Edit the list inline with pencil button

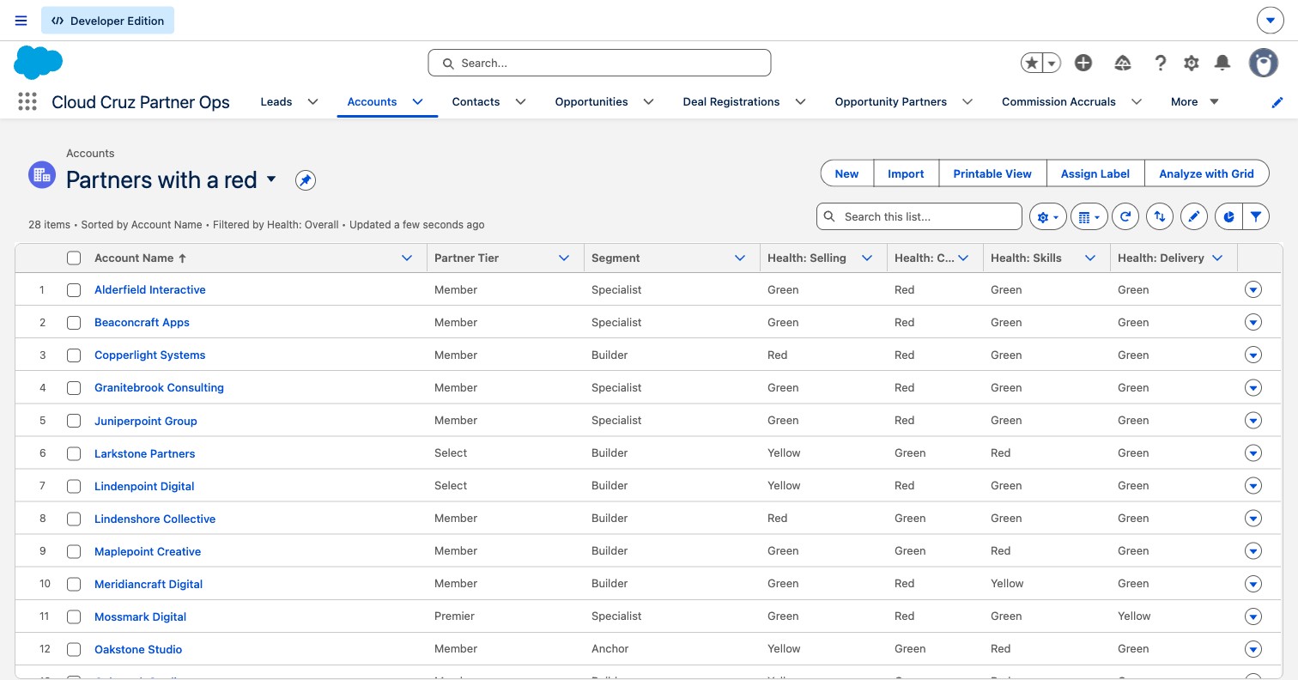tap(1194, 217)
